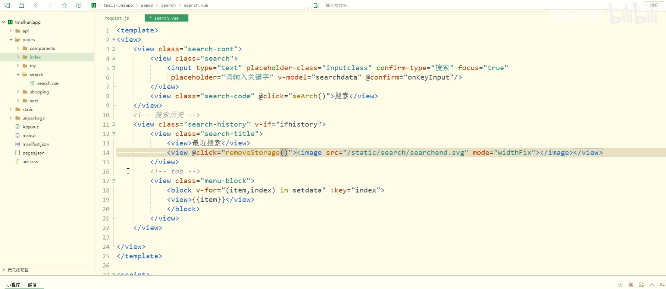
Task: Click search folder in the breadcrumb
Action: tap(169, 5)
